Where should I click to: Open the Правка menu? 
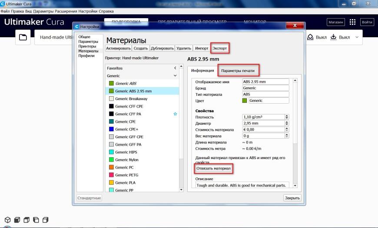click(17, 11)
